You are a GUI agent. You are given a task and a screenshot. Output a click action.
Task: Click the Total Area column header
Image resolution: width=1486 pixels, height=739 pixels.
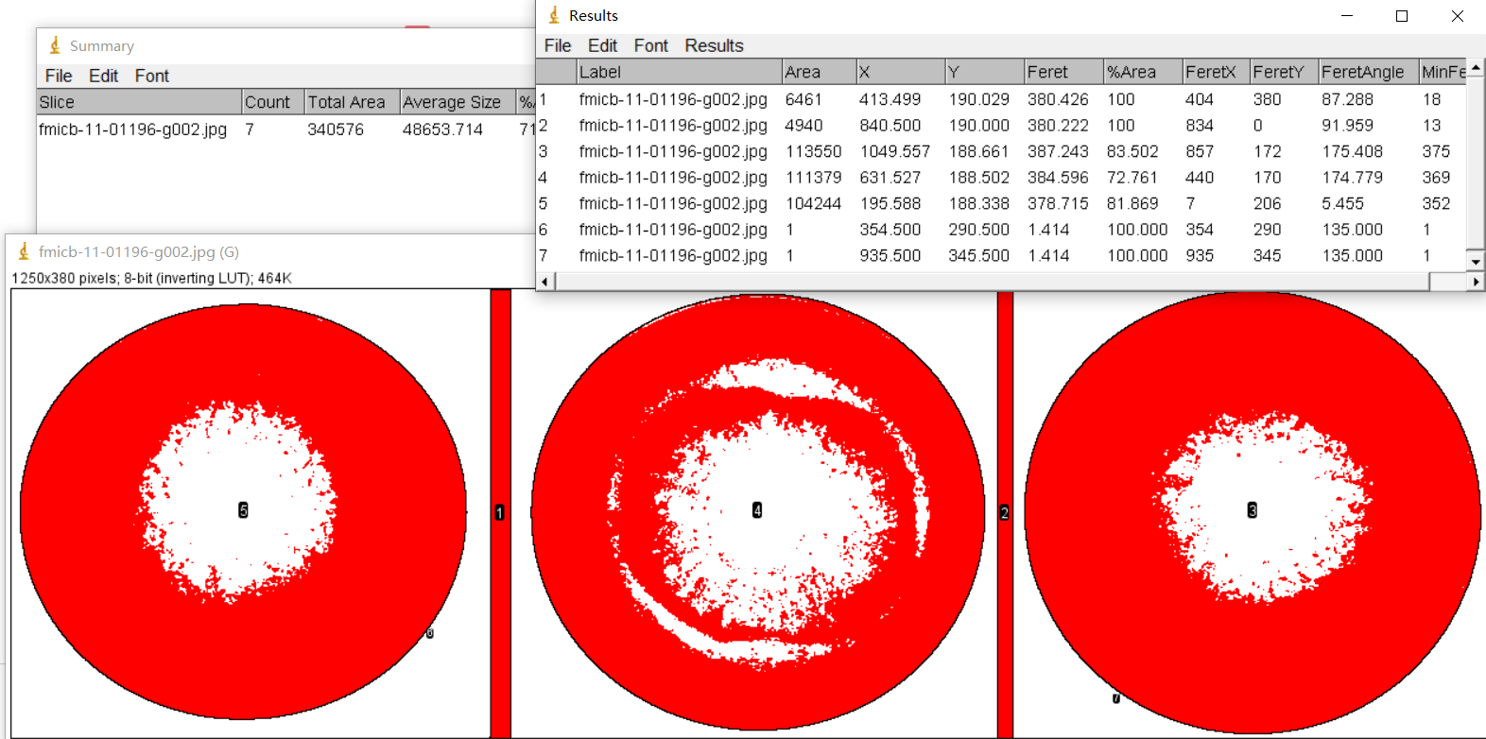point(347,102)
